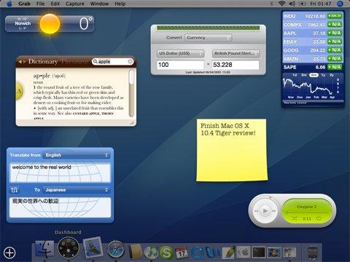Click the Apple menu logo
The width and height of the screenshot is (350, 262).
(9, 4)
